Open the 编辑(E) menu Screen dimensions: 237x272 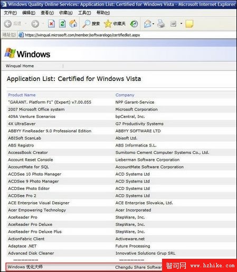29,13
